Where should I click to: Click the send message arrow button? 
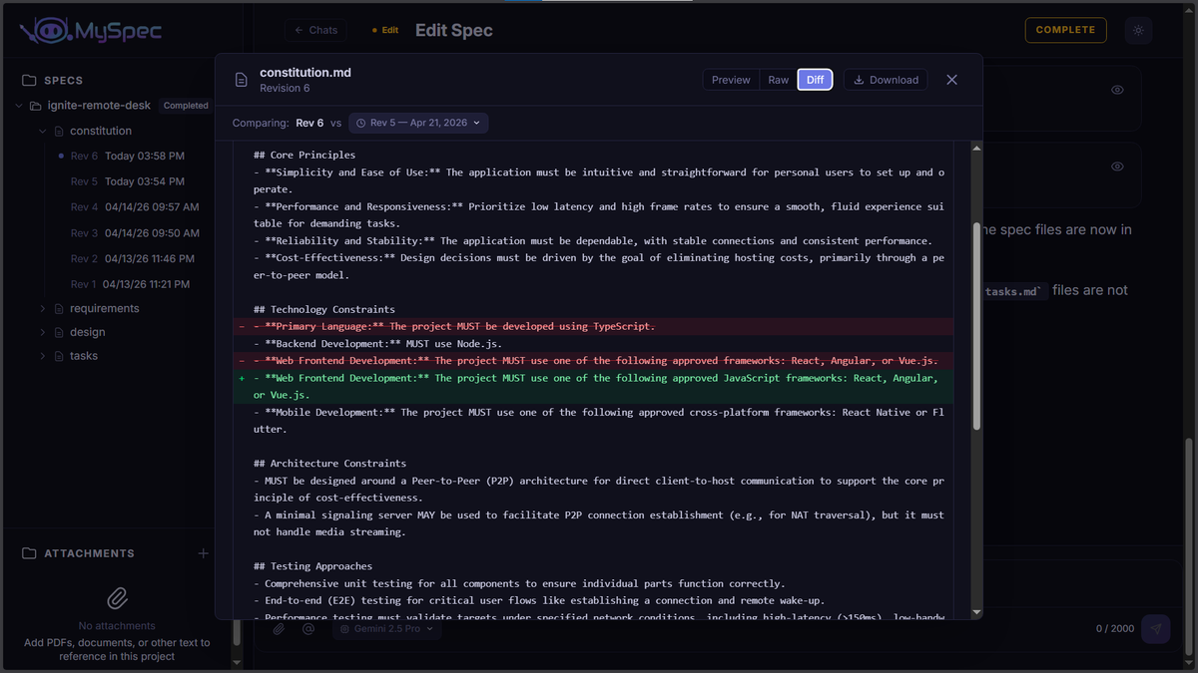point(1156,629)
